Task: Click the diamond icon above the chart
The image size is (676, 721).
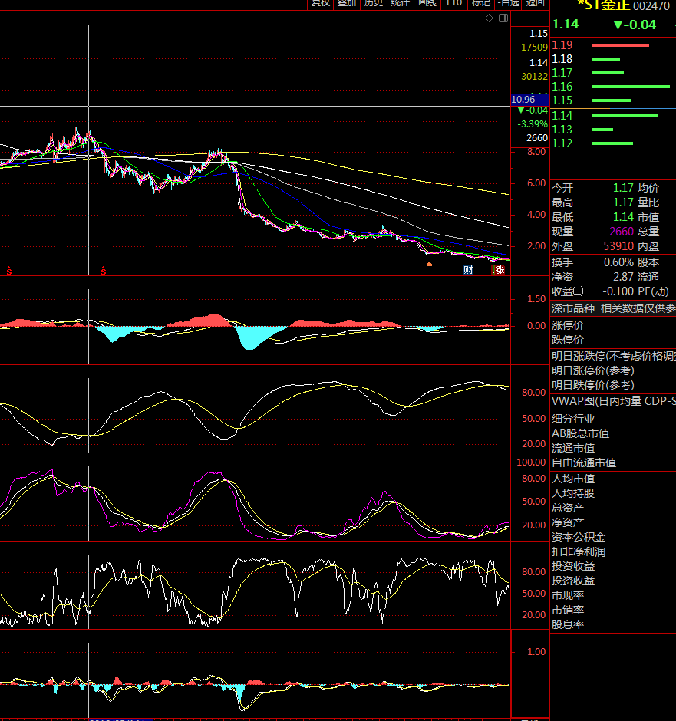Action: tap(490, 18)
